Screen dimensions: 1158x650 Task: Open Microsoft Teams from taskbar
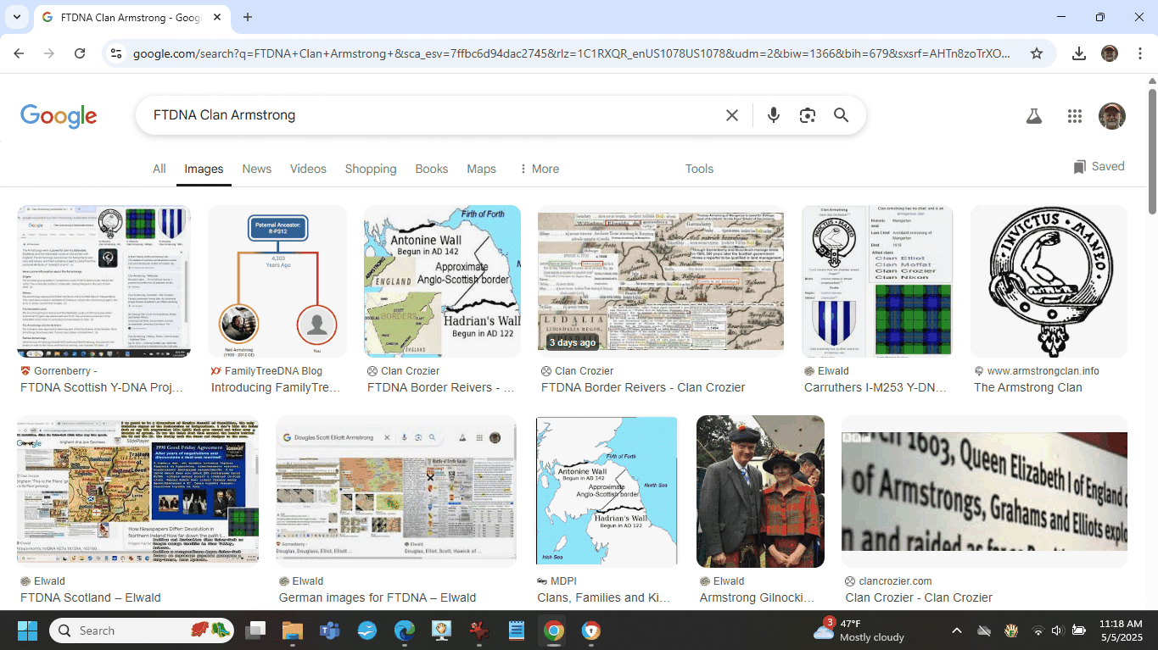329,631
